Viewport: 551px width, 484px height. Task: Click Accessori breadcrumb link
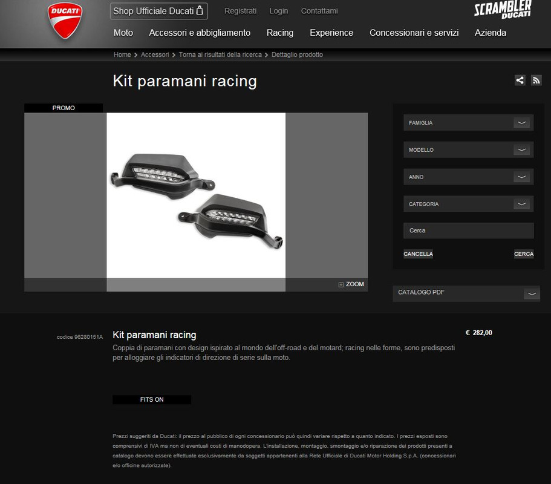click(x=155, y=54)
